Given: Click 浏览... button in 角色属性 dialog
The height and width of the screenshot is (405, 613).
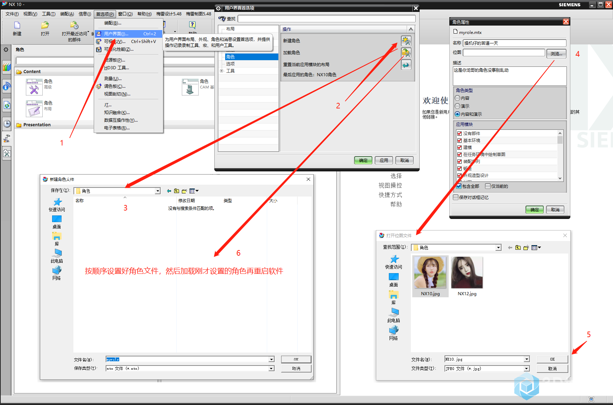Looking at the screenshot, I should [556, 54].
